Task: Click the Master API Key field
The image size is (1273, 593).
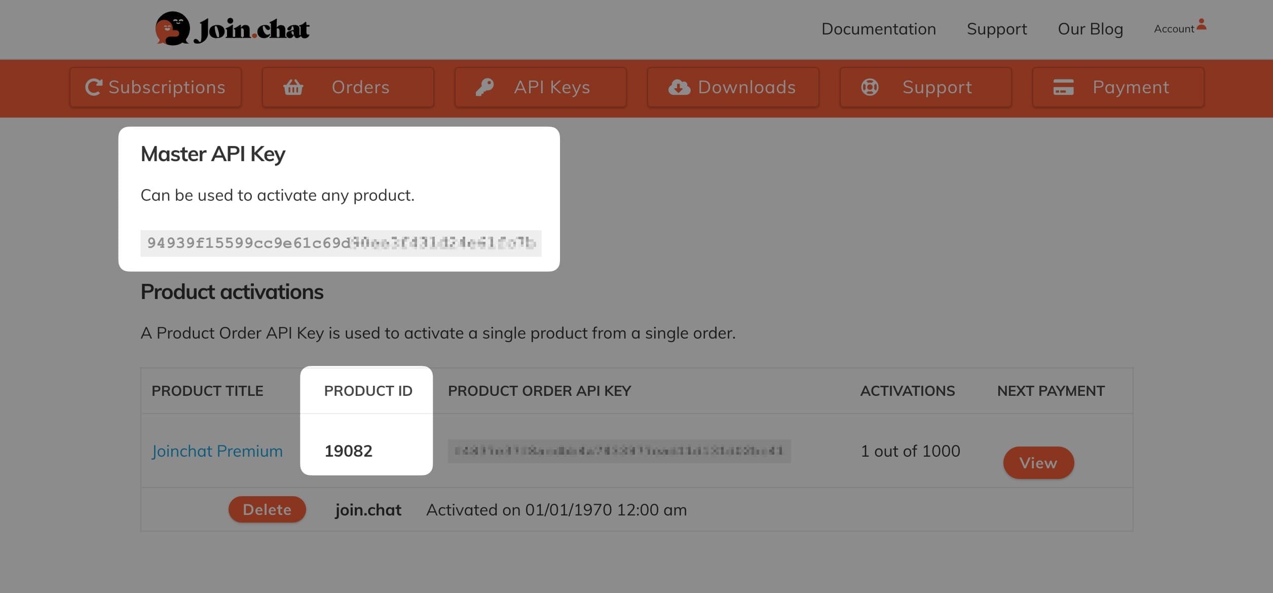Action: 341,243
